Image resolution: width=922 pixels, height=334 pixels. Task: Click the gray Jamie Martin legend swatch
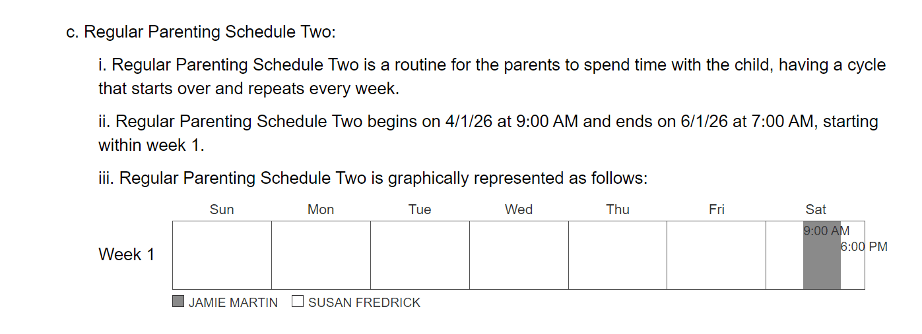point(178,302)
